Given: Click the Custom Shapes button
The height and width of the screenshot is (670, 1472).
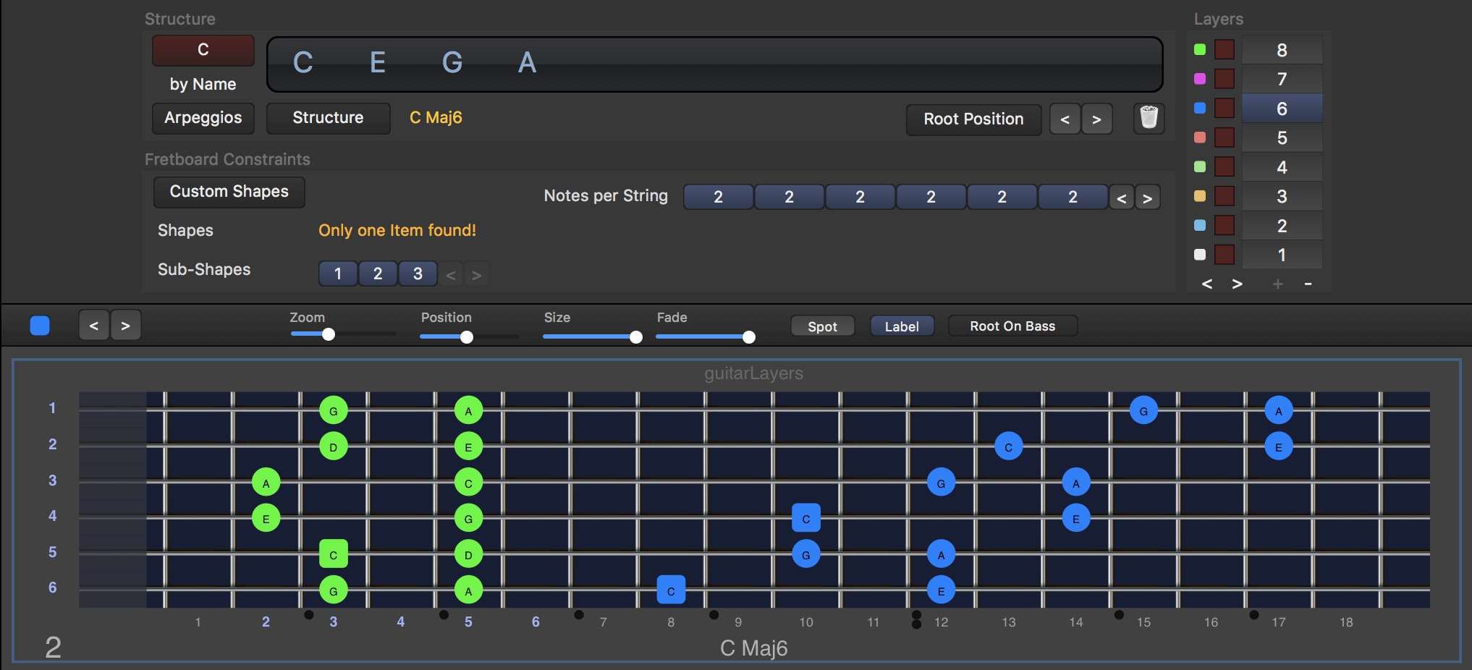Looking at the screenshot, I should 229,192.
